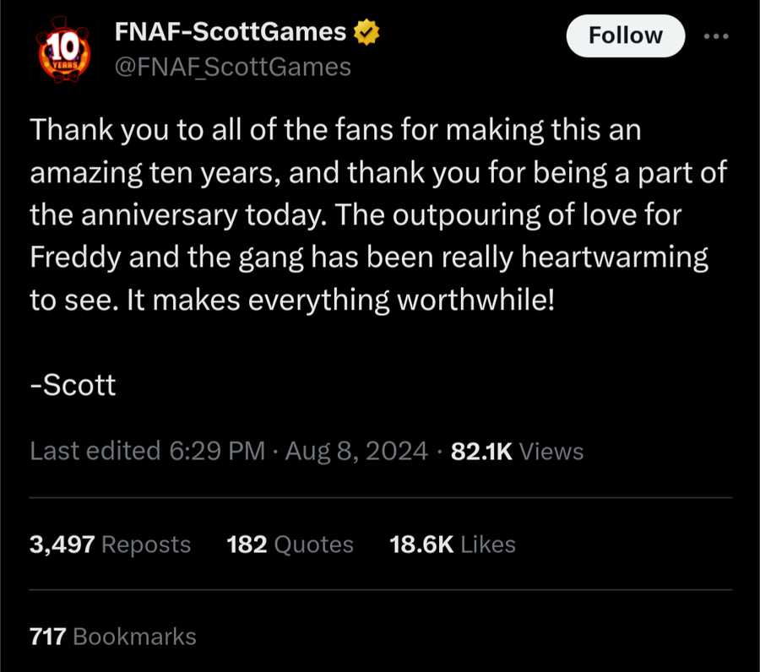Open the three-dot more options menu

point(717,36)
